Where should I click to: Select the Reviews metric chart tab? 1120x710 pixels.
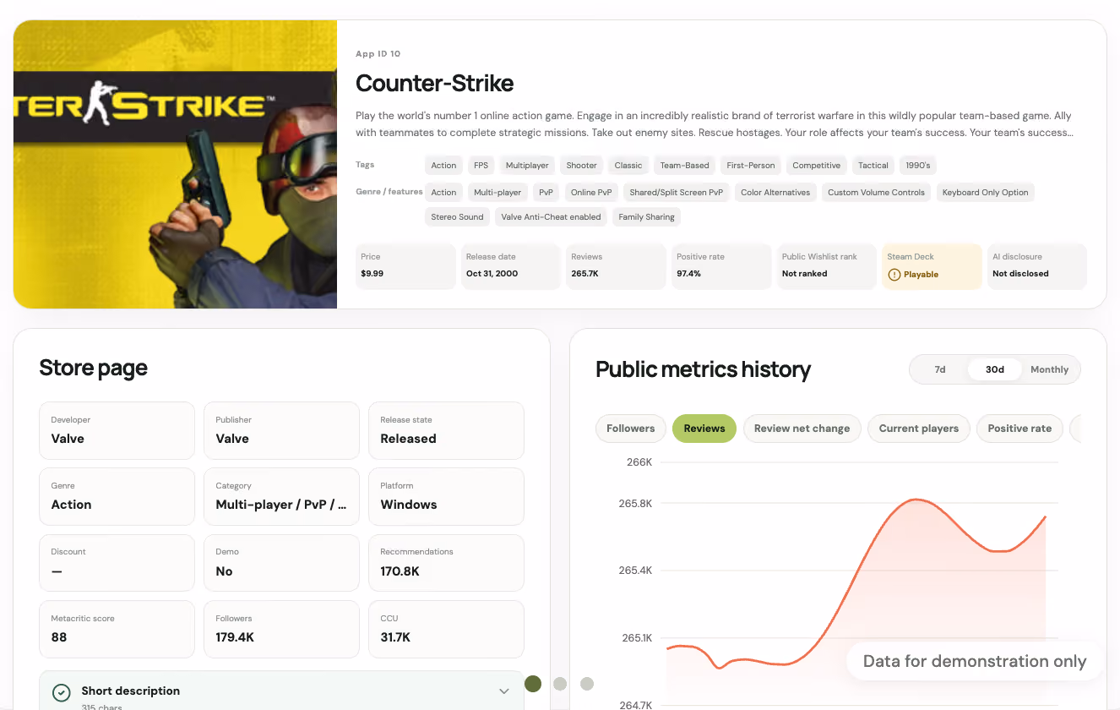[704, 429]
